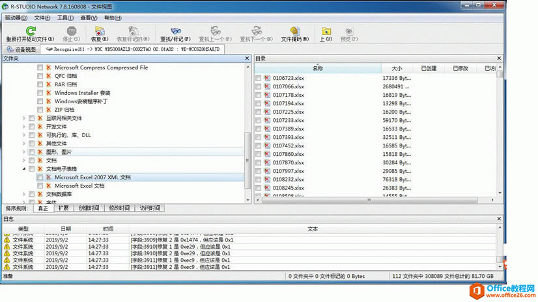Image resolution: width=538 pixels, height=302 pixels.
Task: Click the red X icon beside 其他文件
Action: pyautogui.click(x=40, y=144)
